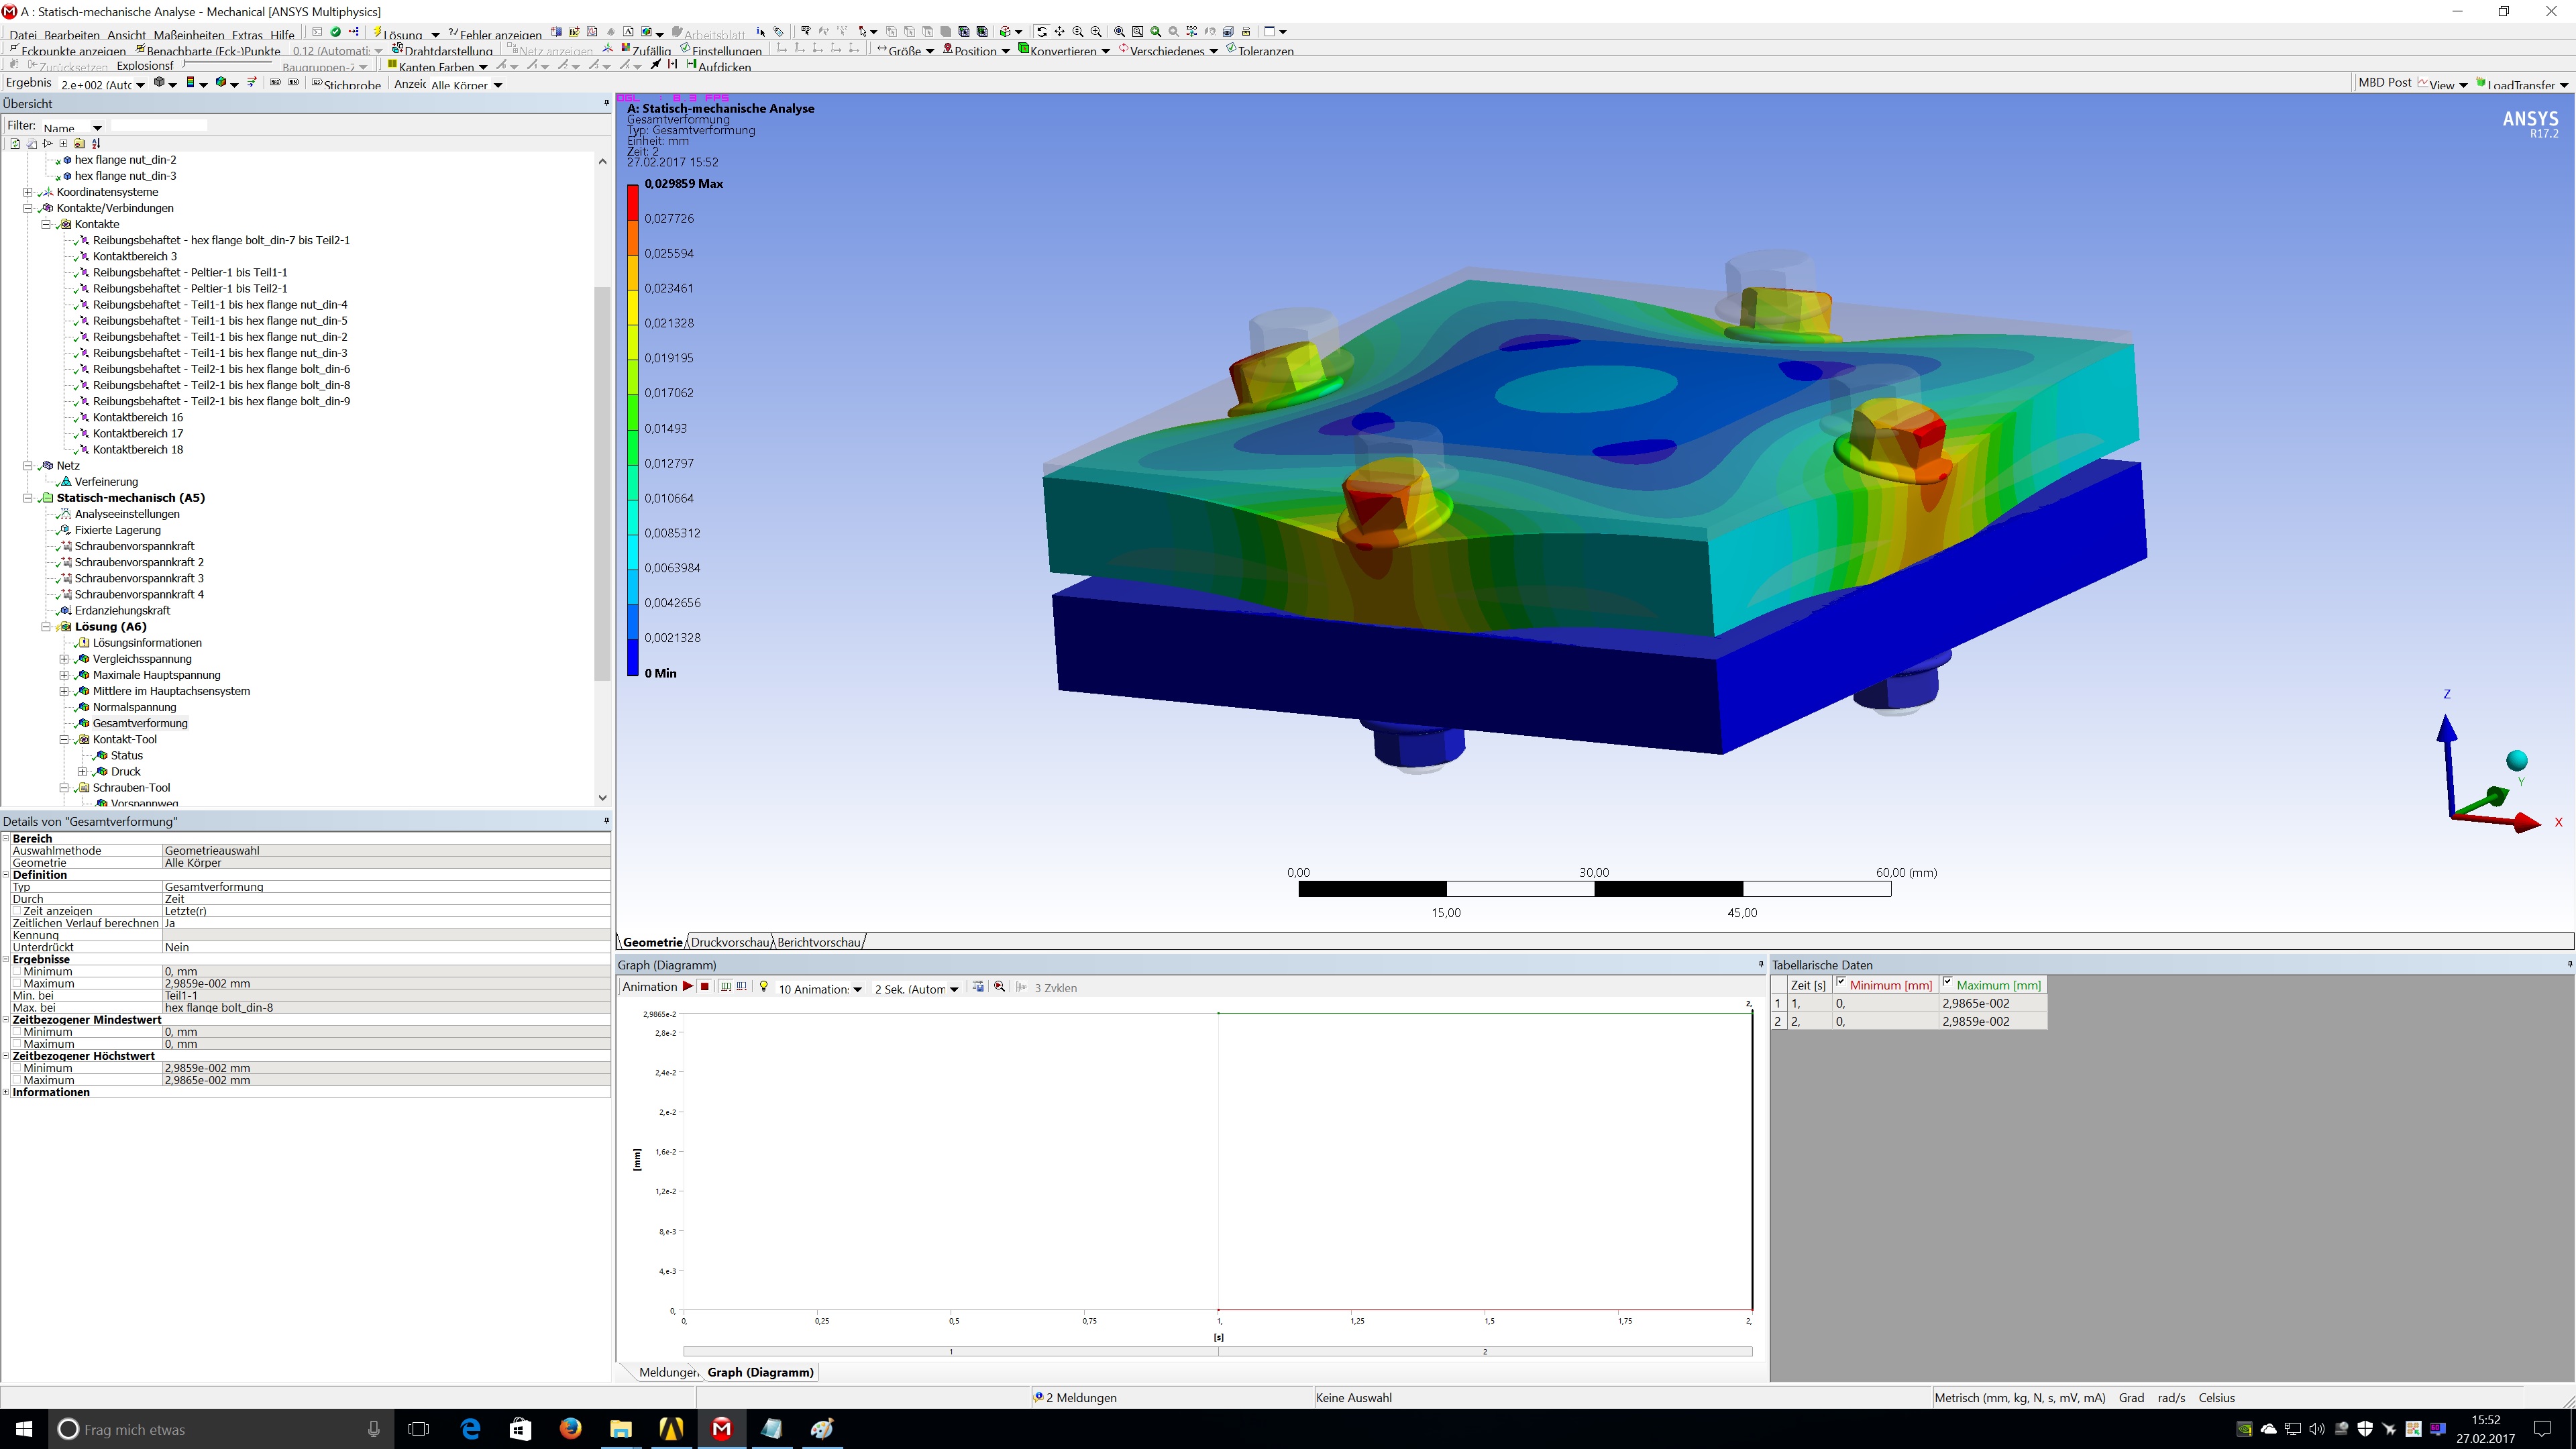
Task: Open the Maßeinheiten menu
Action: [189, 34]
